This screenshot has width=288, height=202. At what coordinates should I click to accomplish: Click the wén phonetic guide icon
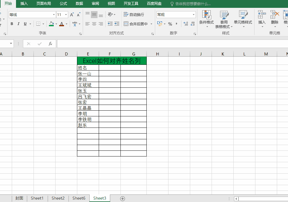[75, 24]
